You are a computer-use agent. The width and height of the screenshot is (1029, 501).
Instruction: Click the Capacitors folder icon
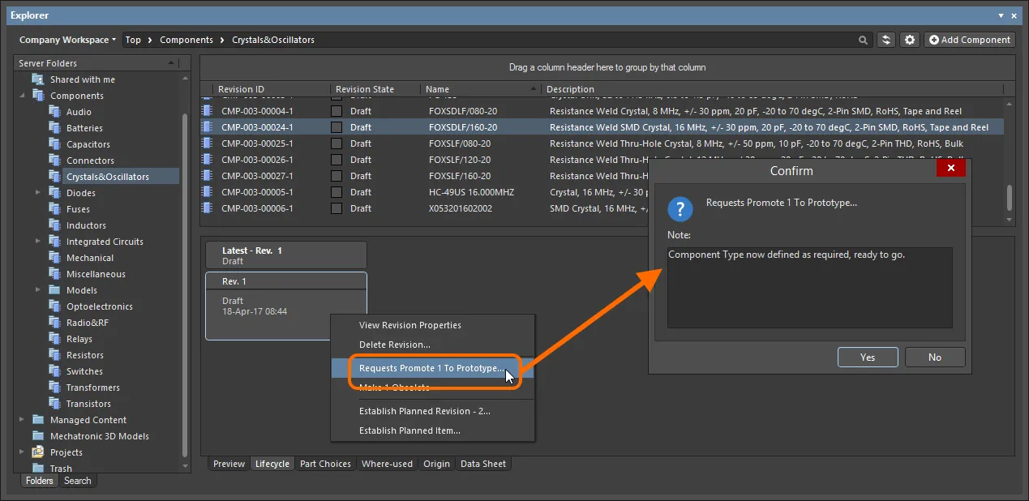(54, 144)
